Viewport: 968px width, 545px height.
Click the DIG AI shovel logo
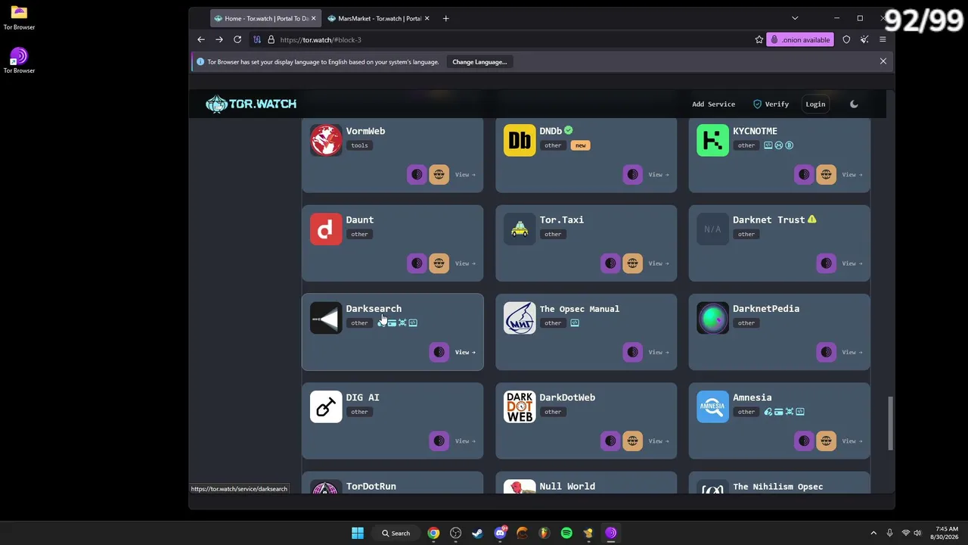click(326, 406)
